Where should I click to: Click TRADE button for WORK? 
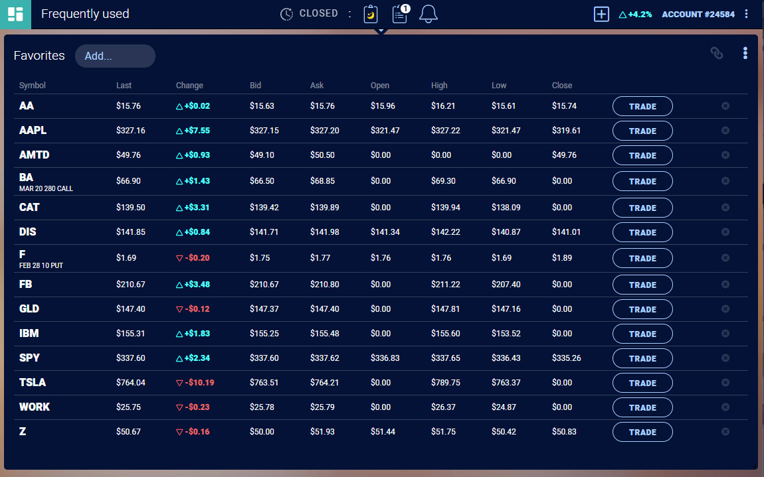[x=642, y=407]
